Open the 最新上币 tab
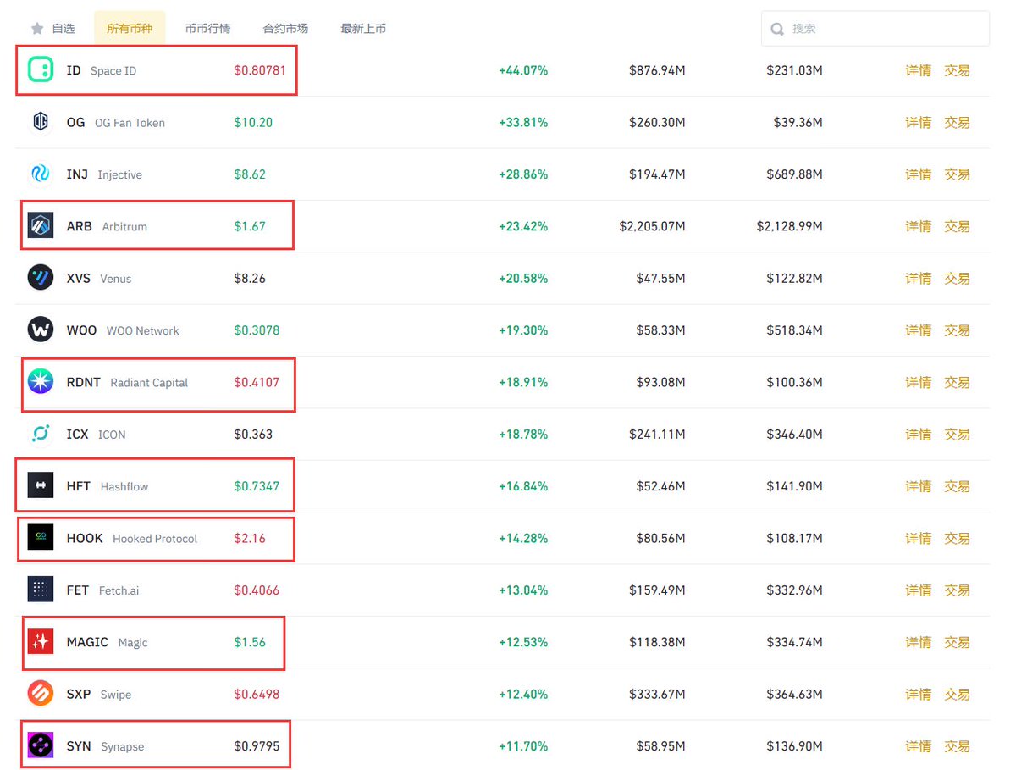Screen dimensions: 1016x770 [x=363, y=28]
